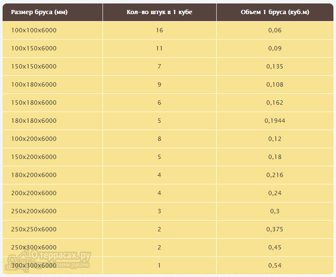Click the volume value 0,135

pyautogui.click(x=275, y=66)
